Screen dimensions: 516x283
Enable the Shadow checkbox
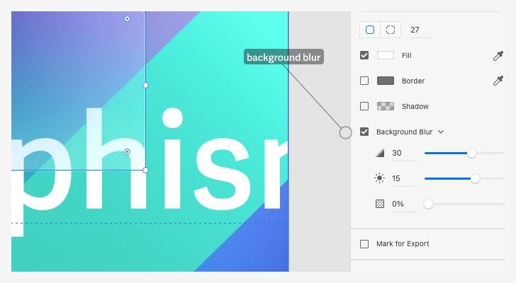coord(364,106)
